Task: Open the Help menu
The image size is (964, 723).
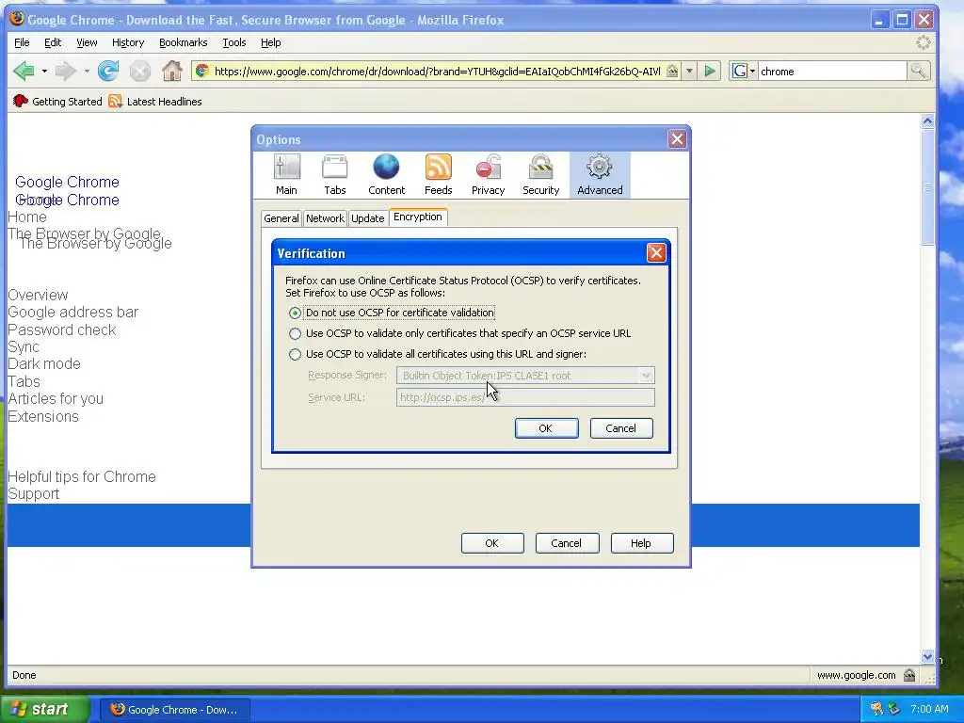Action: click(270, 42)
